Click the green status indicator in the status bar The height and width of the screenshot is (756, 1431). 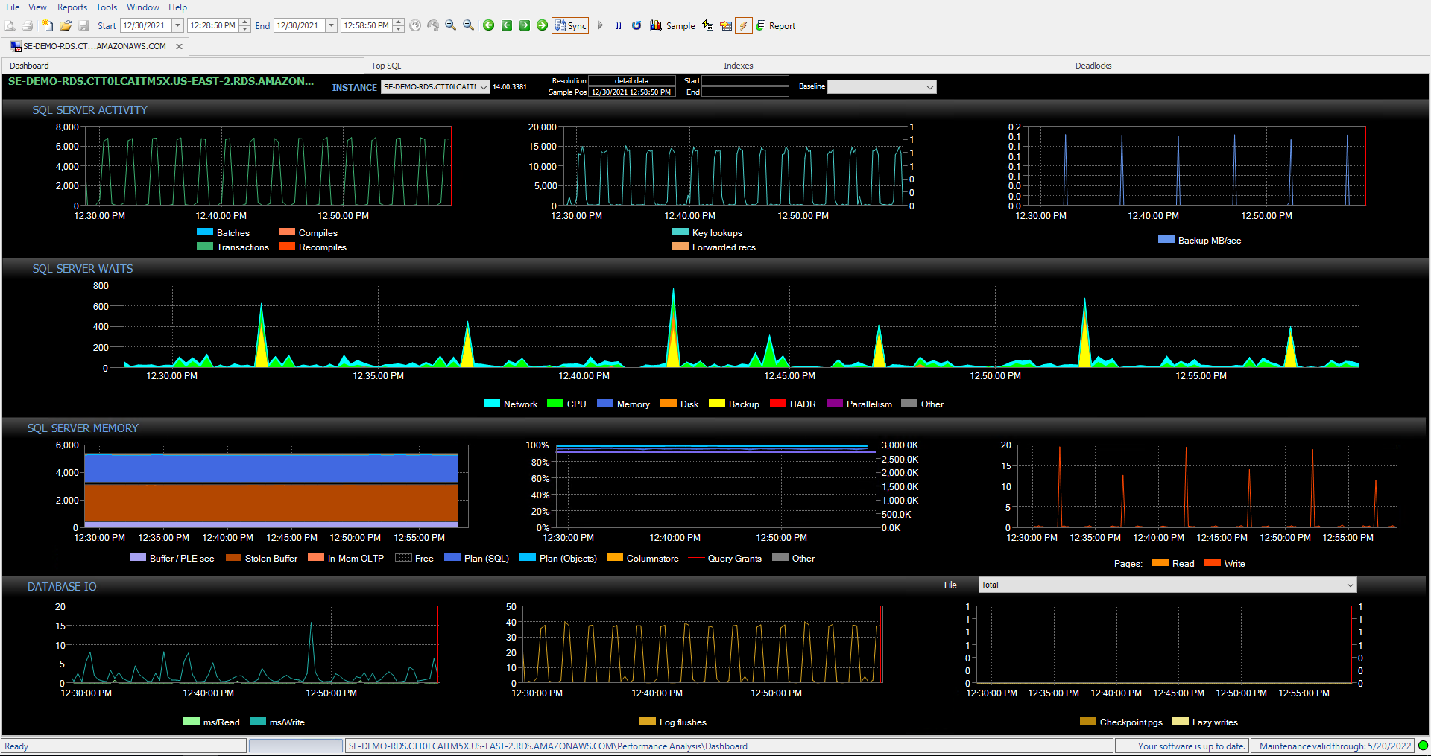pyautogui.click(x=1422, y=746)
